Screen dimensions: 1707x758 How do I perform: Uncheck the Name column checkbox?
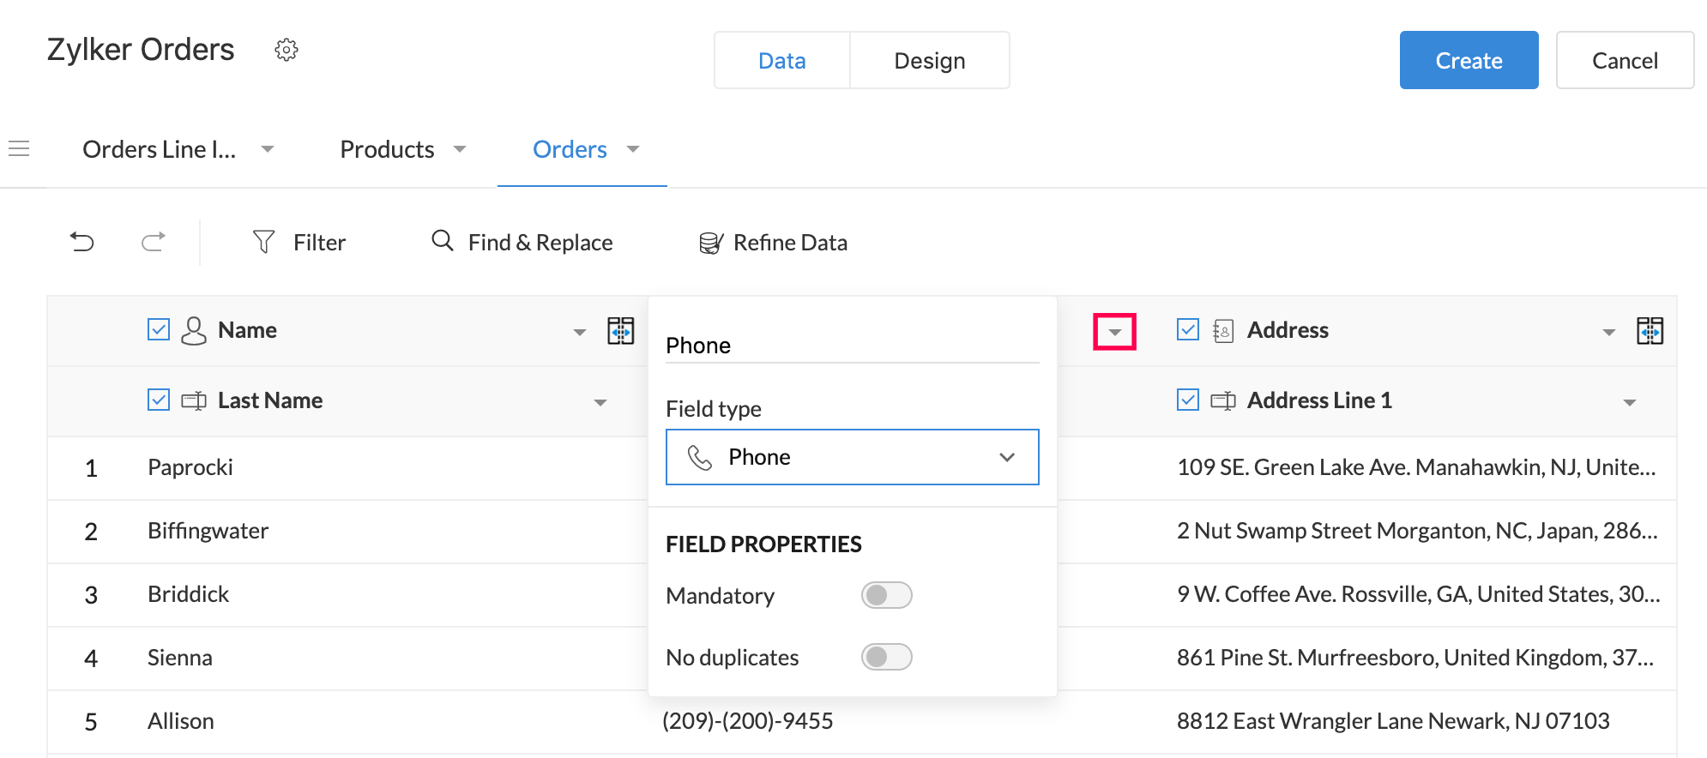click(x=159, y=330)
